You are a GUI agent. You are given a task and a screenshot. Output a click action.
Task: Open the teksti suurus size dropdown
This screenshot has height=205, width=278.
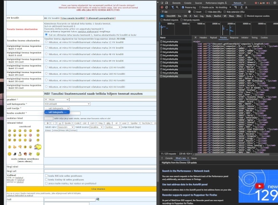click(96, 127)
